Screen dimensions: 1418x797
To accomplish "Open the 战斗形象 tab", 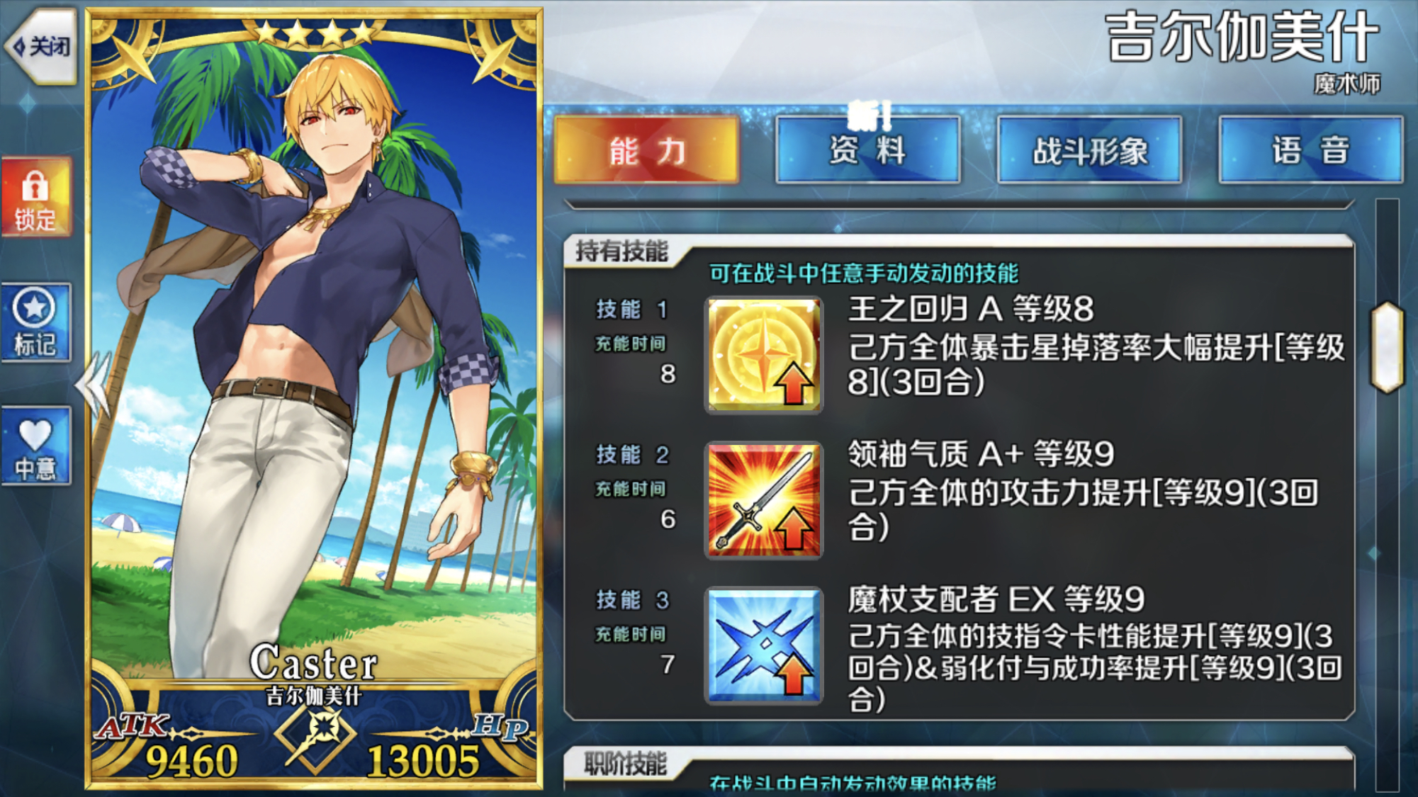I will (x=1089, y=150).
